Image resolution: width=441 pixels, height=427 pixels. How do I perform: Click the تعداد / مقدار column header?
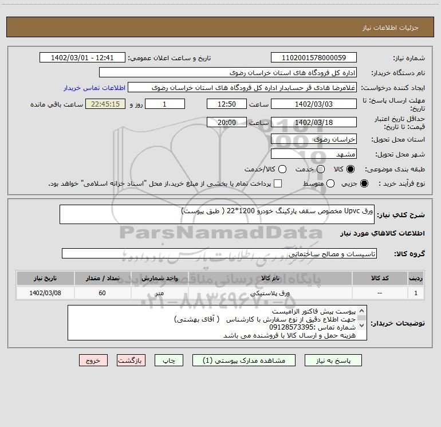[x=103, y=278]
